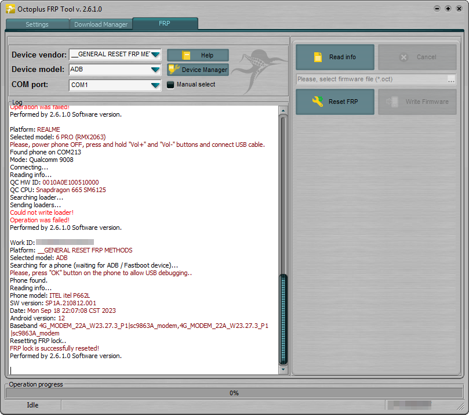
Task: Click log text 'ITEL itel P662L'
Action: [70, 295]
